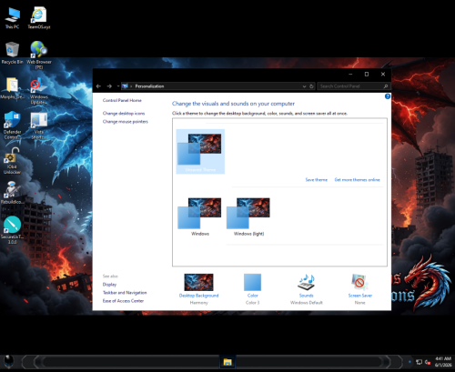The height and width of the screenshot is (372, 455).
Task: Click the Screen Saver label link
Action: click(359, 296)
